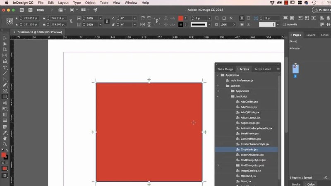Apply a drop shadow to the object
Viewport: 331px width, 186px height.
tap(224, 18)
